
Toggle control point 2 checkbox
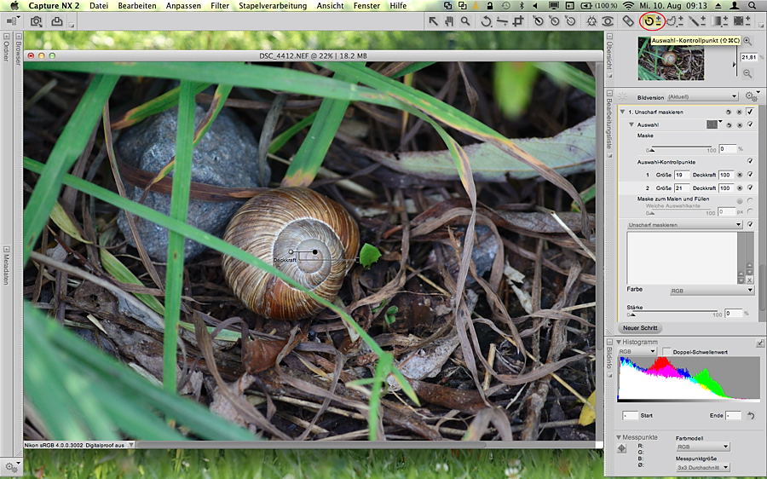pyautogui.click(x=750, y=188)
